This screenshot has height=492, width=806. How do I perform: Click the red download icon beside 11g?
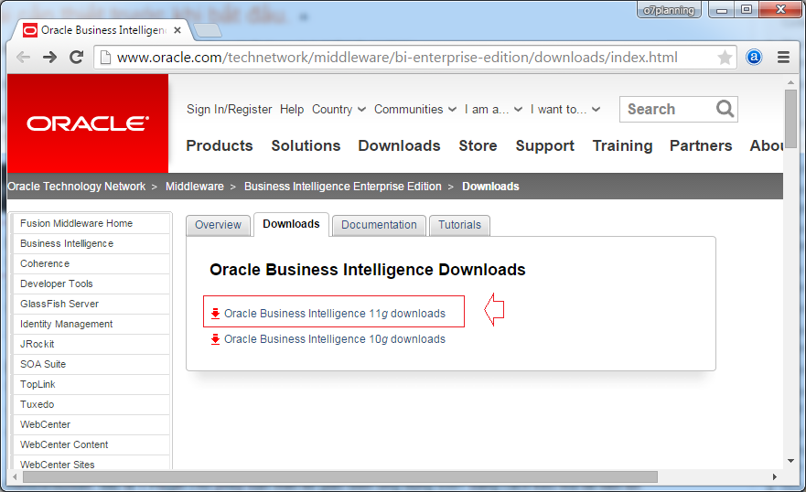(x=215, y=314)
